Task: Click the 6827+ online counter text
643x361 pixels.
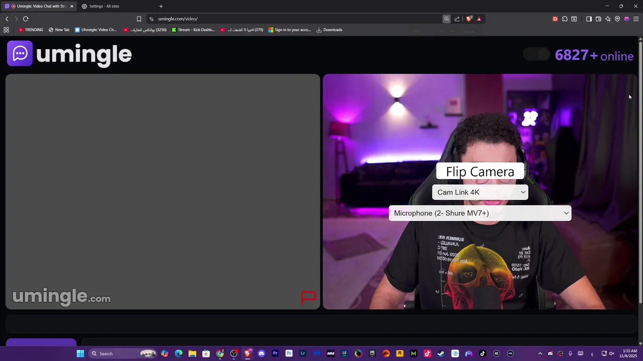Action: pos(594,55)
